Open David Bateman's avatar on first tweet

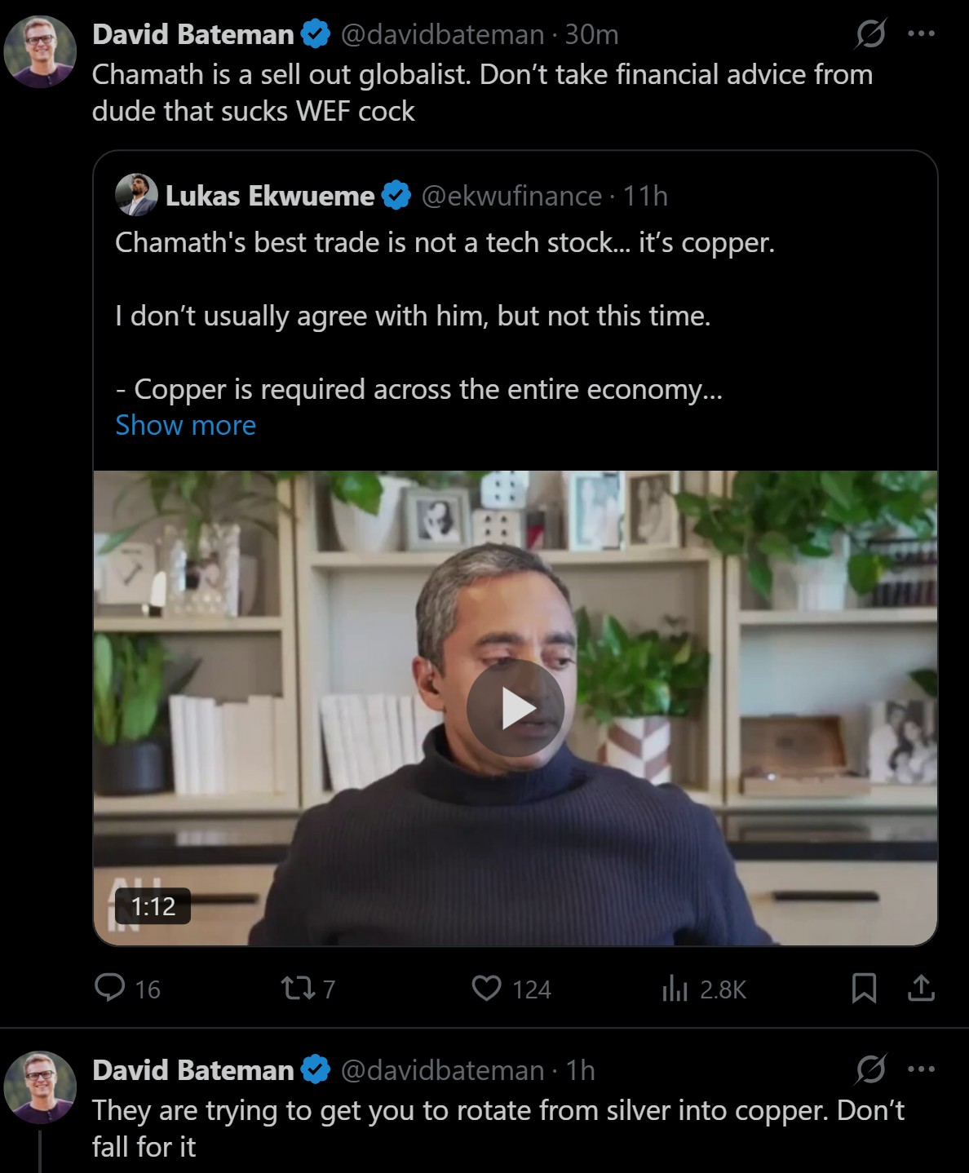coord(40,51)
